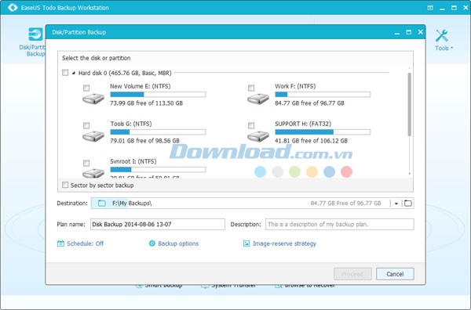The width and height of the screenshot is (471, 310).
Task: Click '41.81 GB free of 106.12 GB' text
Action: coord(311,140)
